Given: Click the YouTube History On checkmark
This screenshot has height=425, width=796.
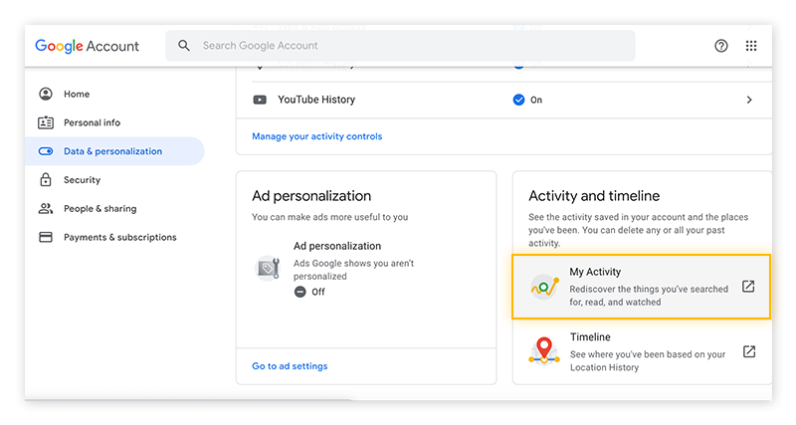Looking at the screenshot, I should click(x=518, y=100).
